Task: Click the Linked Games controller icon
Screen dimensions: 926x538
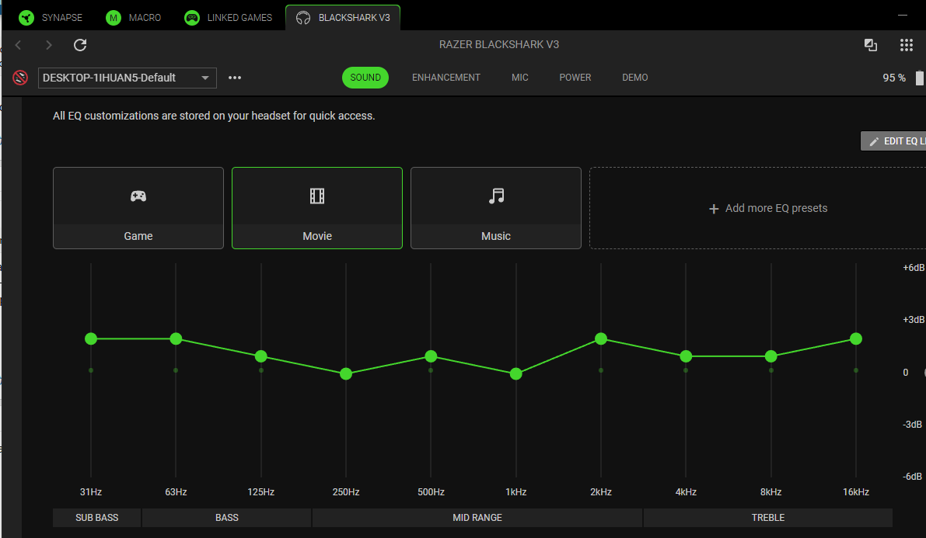Action: coord(192,18)
